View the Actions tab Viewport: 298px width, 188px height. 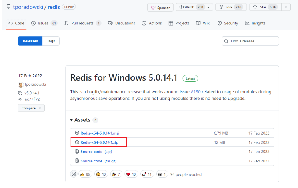click(152, 23)
